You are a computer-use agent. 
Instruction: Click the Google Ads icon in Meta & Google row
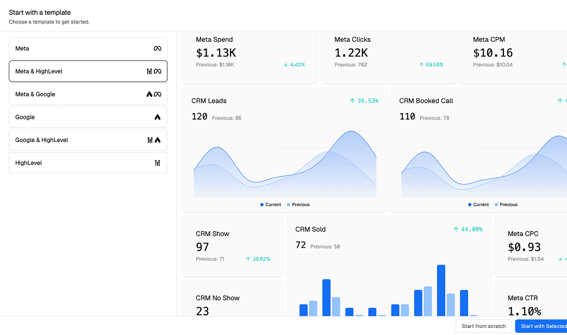coord(149,94)
